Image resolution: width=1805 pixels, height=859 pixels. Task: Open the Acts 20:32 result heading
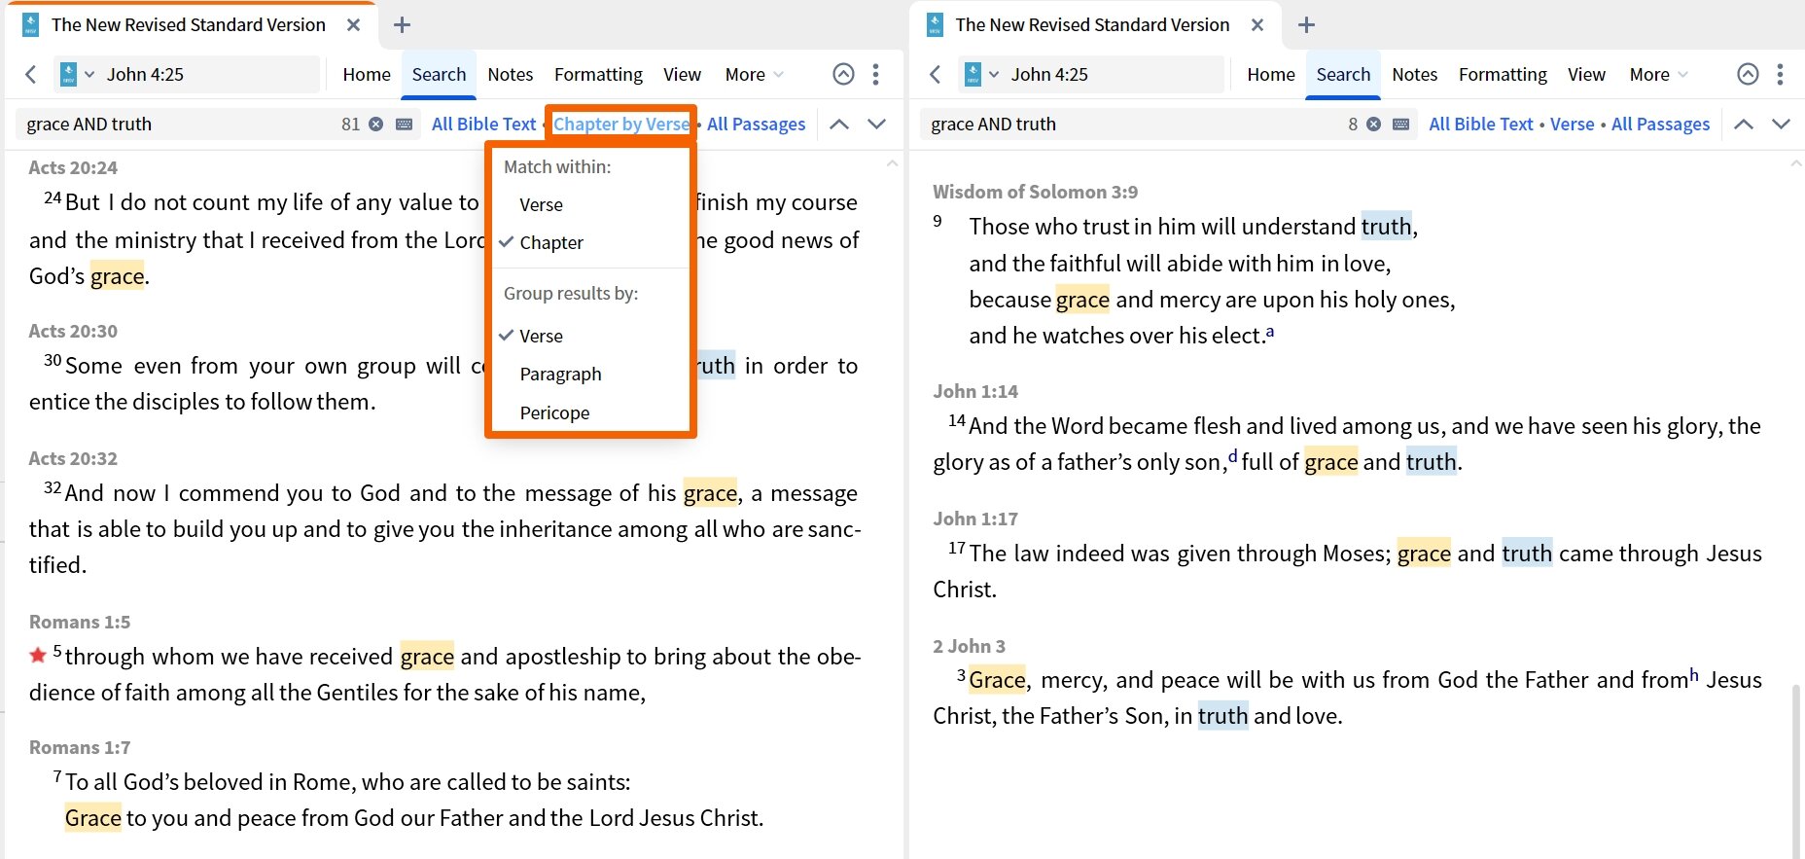(x=73, y=458)
